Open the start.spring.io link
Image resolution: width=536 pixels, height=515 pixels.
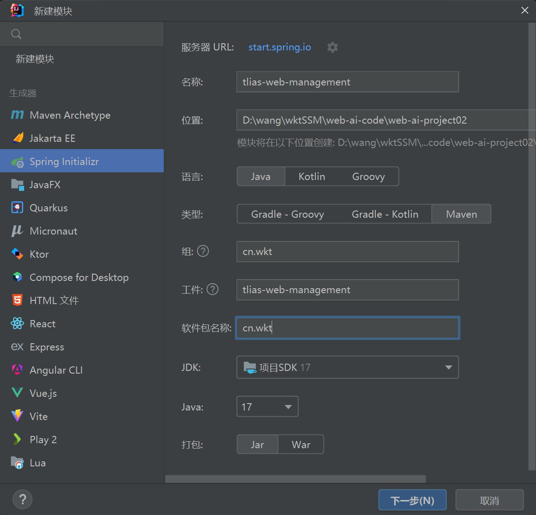pyautogui.click(x=279, y=47)
